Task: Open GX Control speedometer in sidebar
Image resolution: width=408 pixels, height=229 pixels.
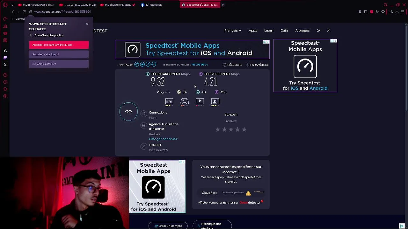Action: (5, 19)
